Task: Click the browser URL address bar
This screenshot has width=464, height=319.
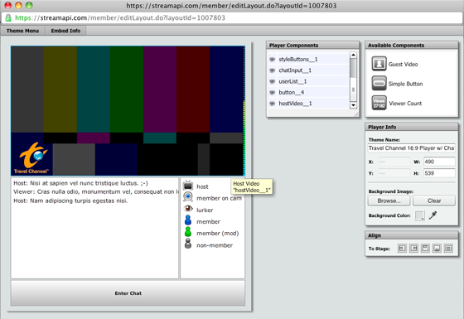Action: [232, 17]
